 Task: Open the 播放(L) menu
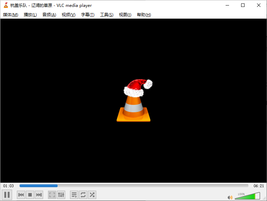point(30,15)
